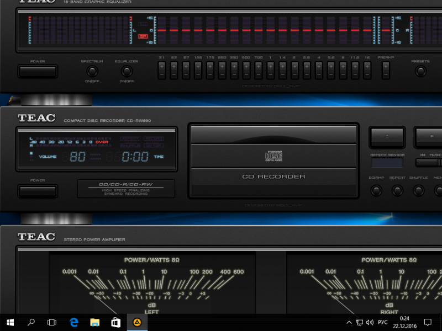Screen dimensions: 442x331
Task: Open the clock showing 0:24 22.12.2016
Action: click(405, 323)
